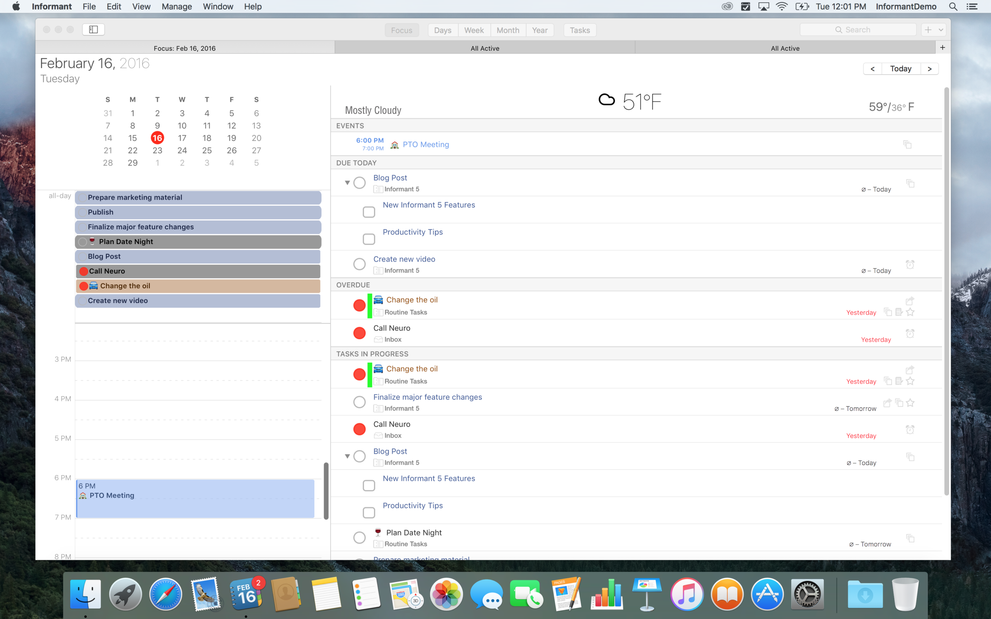
Task: Open the Manage menu
Action: (177, 7)
